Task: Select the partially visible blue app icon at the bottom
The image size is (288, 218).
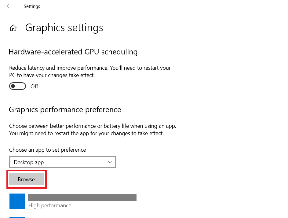Action: pos(17,217)
